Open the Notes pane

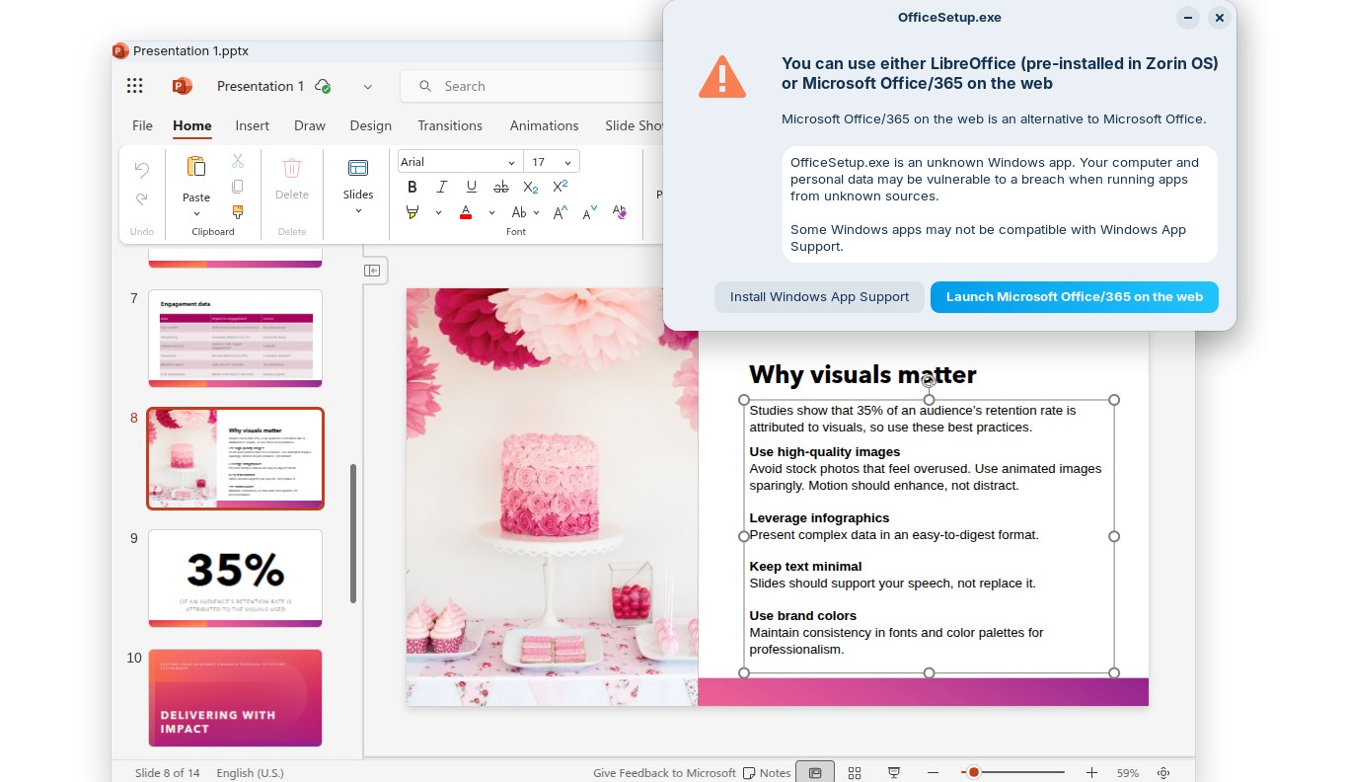(x=768, y=772)
